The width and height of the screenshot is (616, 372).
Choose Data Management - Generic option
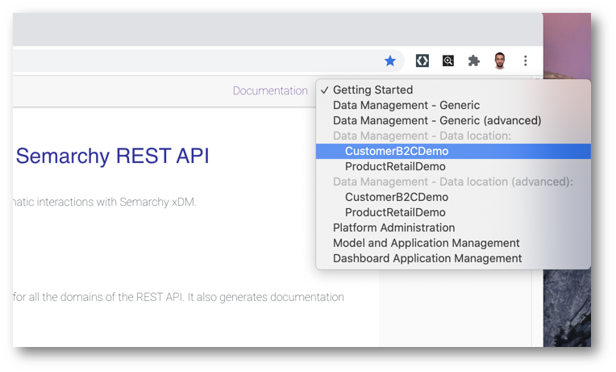click(x=406, y=105)
